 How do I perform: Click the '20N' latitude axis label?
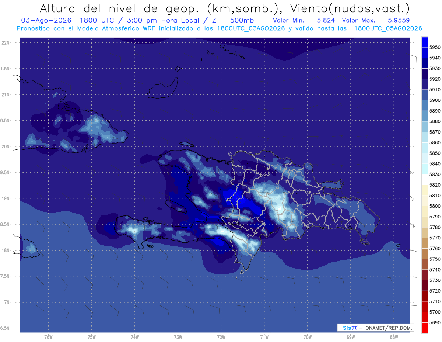point(6,146)
